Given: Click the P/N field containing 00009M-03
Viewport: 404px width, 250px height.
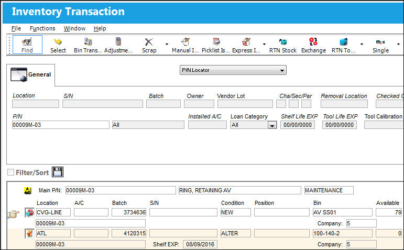Looking at the screenshot, I should [x=61, y=125].
